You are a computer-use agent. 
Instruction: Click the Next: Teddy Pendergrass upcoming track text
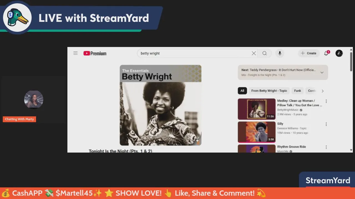click(278, 70)
